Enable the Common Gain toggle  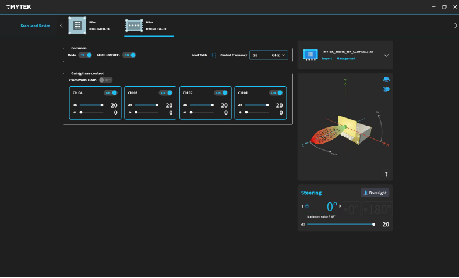[x=105, y=80]
